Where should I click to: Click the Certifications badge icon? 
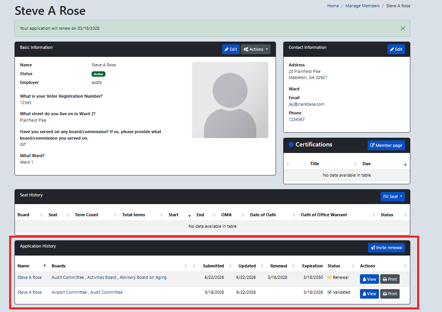point(291,145)
